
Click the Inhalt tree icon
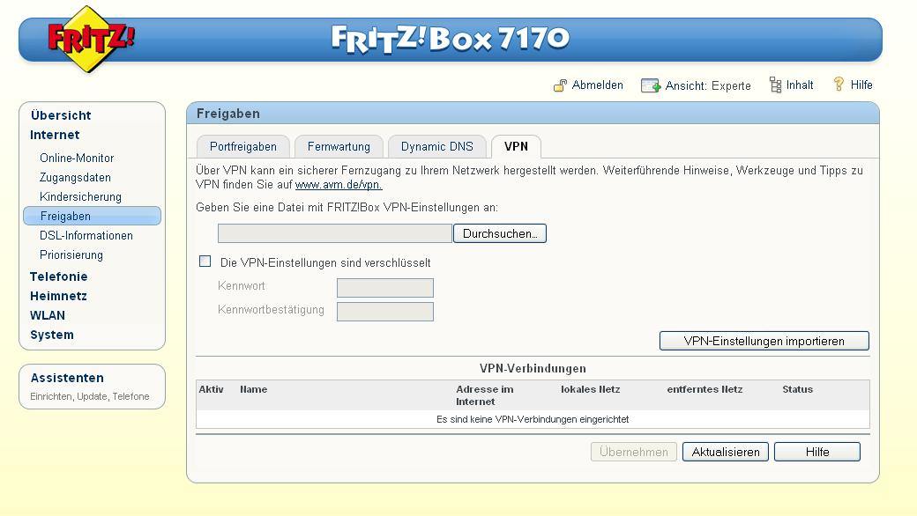pyautogui.click(x=775, y=85)
